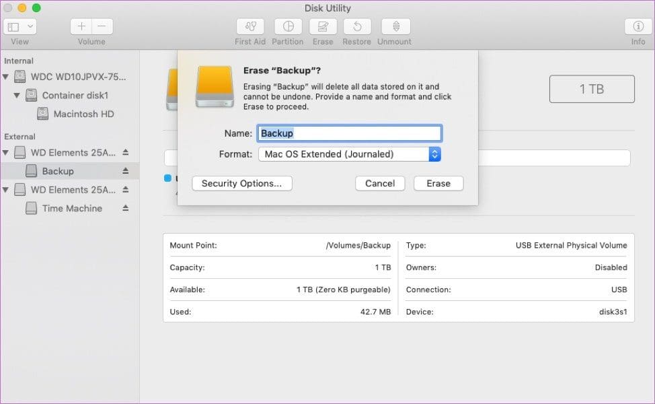655x404 pixels.
Task: Open the View sidebar toolbar button
Action: click(13, 27)
